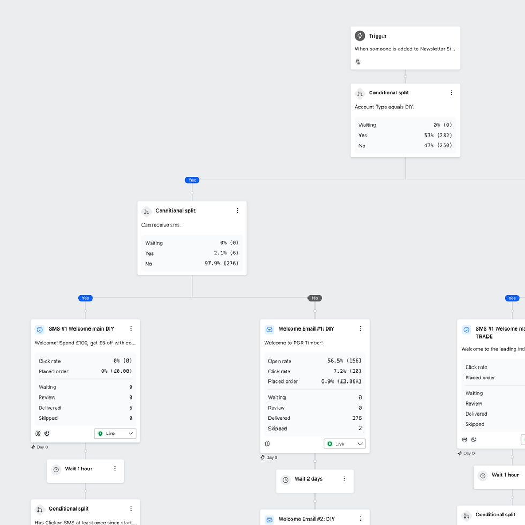Open kebab menu on SMS #1 Welcome main DIY
The height and width of the screenshot is (525, 525).
(x=131, y=329)
